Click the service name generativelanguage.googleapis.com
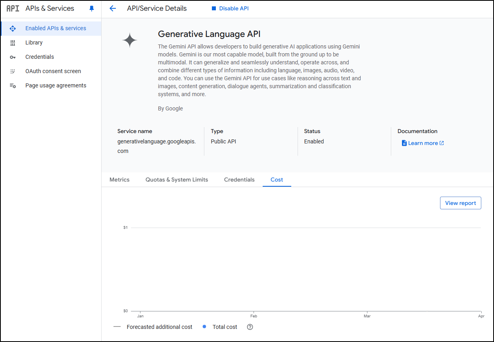This screenshot has height=342, width=494. [x=157, y=146]
